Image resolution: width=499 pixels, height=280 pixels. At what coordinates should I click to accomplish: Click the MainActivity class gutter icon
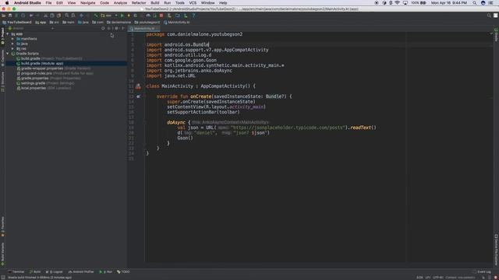[x=138, y=86]
